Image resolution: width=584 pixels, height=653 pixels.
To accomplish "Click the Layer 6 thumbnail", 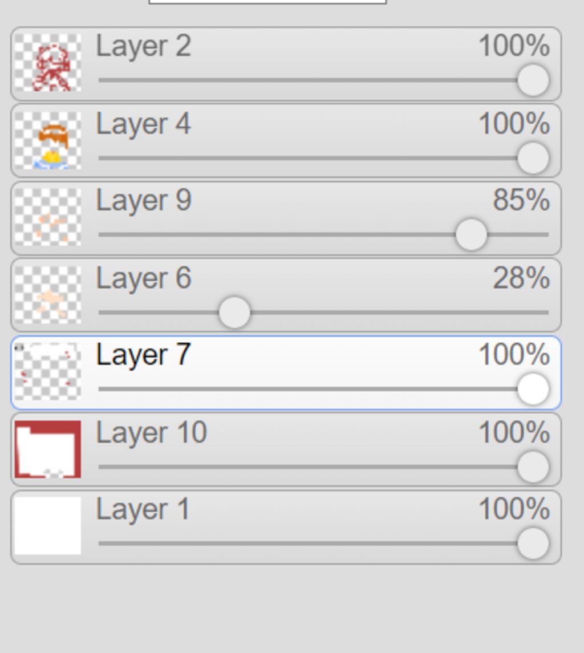I will pos(47,295).
